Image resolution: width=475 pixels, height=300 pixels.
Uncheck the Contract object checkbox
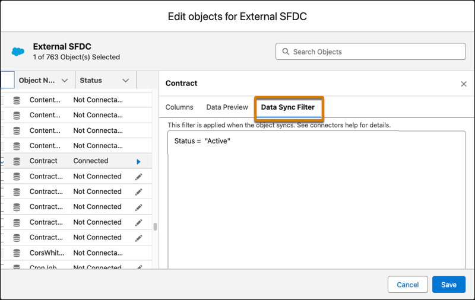(2, 162)
